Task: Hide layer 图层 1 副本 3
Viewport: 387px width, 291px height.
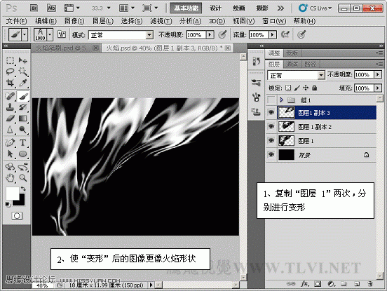Action: [271, 113]
